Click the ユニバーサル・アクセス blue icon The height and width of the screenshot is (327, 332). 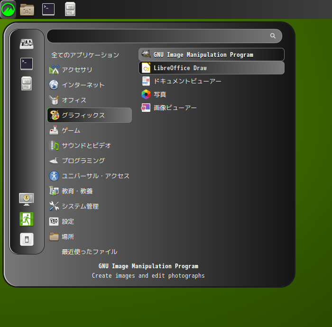point(54,176)
